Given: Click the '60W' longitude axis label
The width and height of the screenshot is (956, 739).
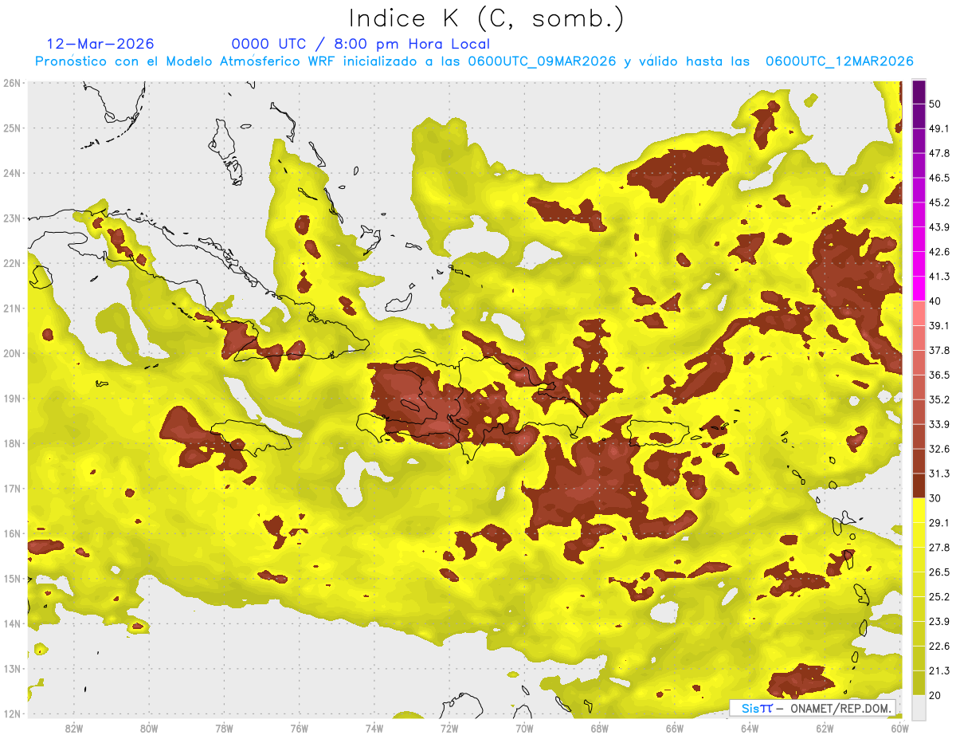Looking at the screenshot, I should [899, 729].
